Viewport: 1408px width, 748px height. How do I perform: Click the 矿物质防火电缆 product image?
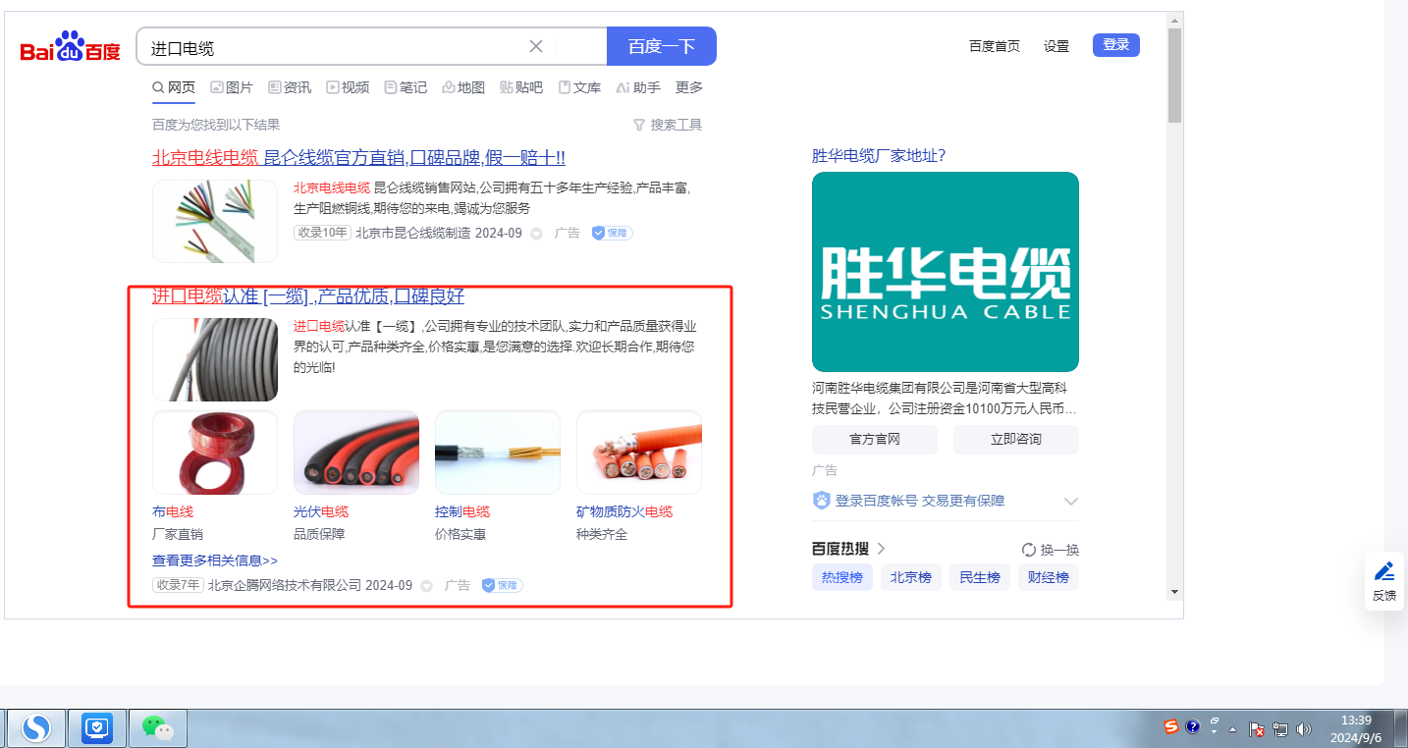pos(639,453)
